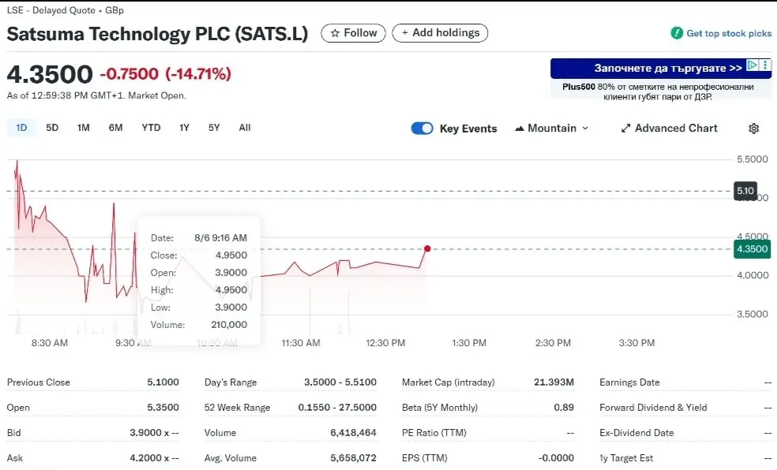Image resolution: width=777 pixels, height=470 pixels.
Task: Select the YTD time range
Action: coord(151,128)
